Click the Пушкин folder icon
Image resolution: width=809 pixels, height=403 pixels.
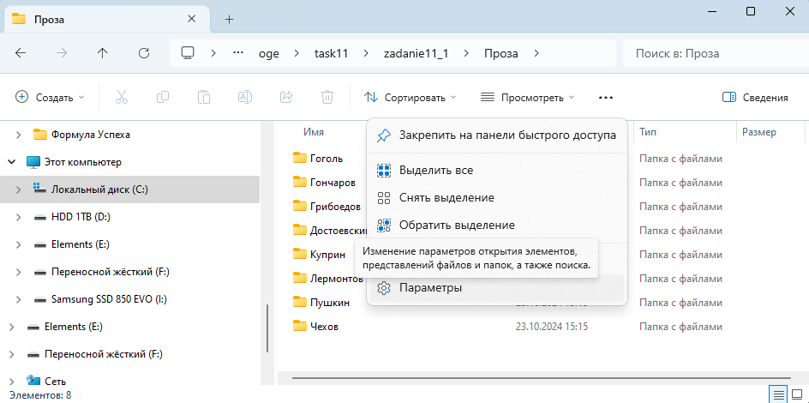tap(300, 303)
